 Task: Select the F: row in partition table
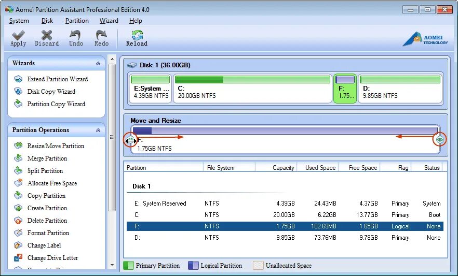pos(285,226)
